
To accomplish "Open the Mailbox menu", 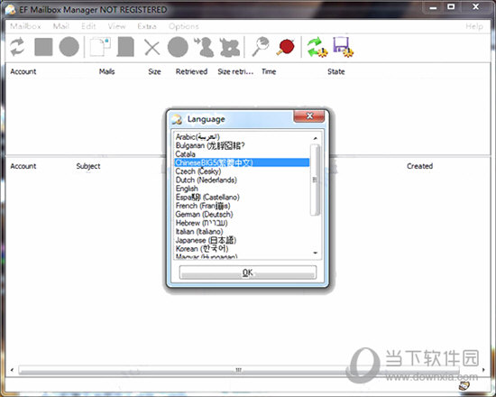I will tap(25, 26).
